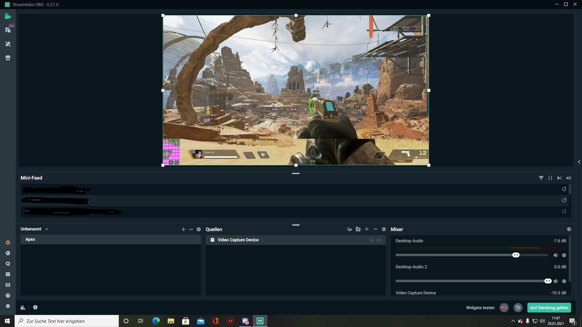Open Studio Mode icon in left sidebar
This screenshot has height=327, width=582.
pos(8,285)
